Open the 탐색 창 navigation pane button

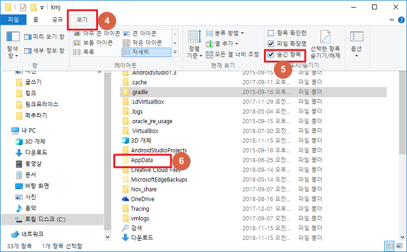click(x=13, y=44)
